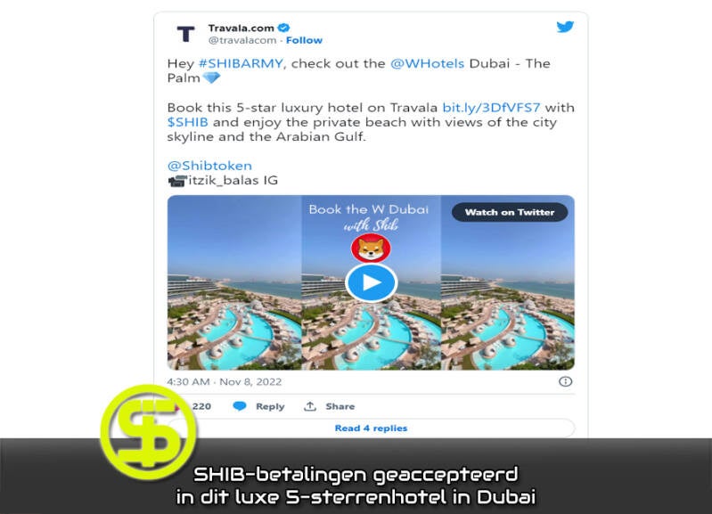The height and width of the screenshot is (514, 712).
Task: Follow the Travala.com account
Action: (304, 40)
